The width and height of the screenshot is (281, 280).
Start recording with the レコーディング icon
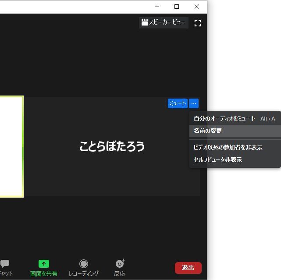tap(83, 264)
